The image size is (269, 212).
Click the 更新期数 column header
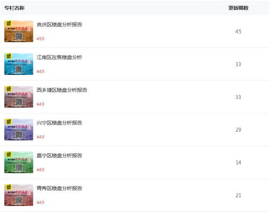(x=238, y=8)
